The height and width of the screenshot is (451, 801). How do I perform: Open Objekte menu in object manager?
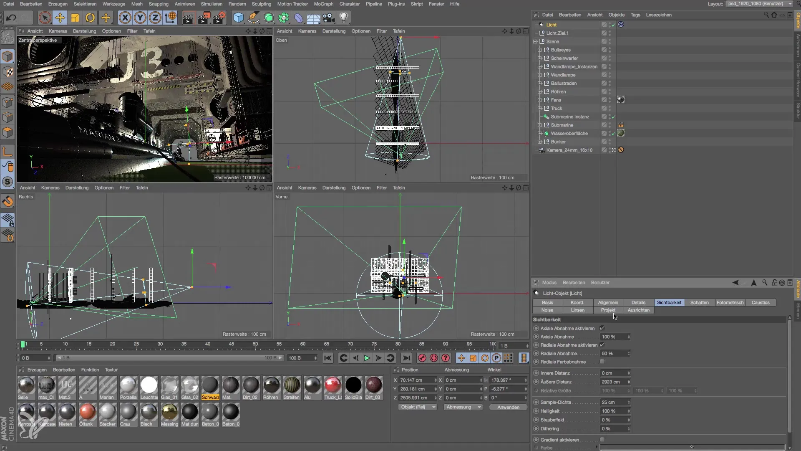pyautogui.click(x=617, y=15)
